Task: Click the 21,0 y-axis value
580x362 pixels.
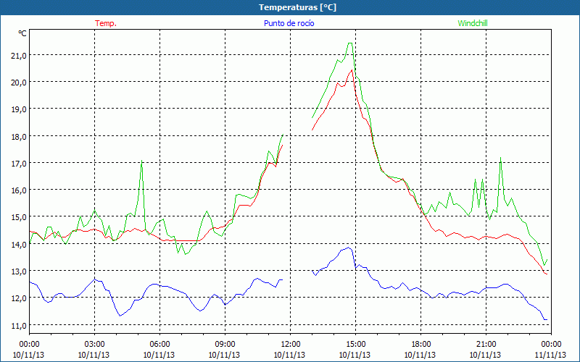Action: 18,55
